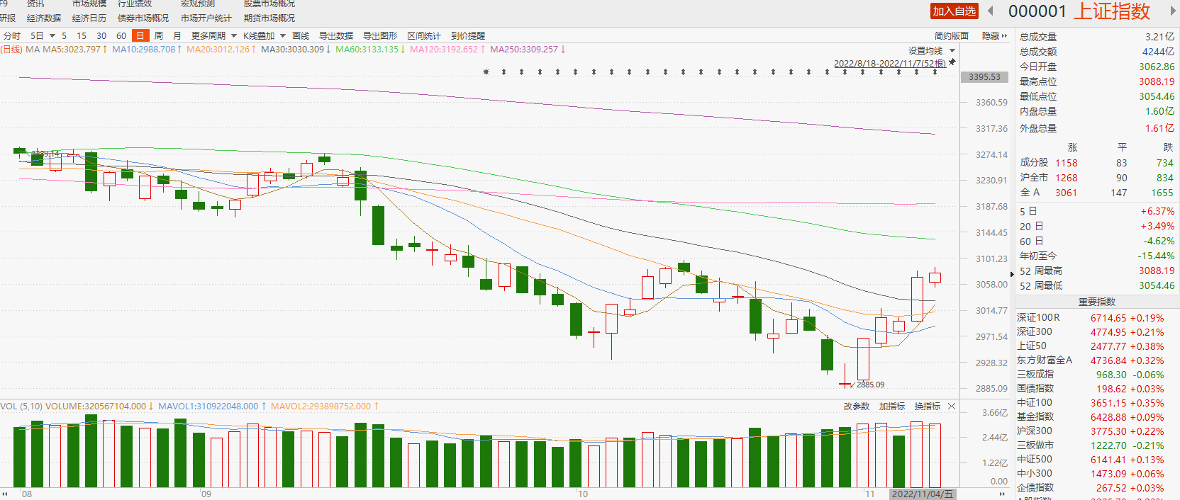Switch to 月 monthly period
This screenshot has width=1180, height=500.
177,36
